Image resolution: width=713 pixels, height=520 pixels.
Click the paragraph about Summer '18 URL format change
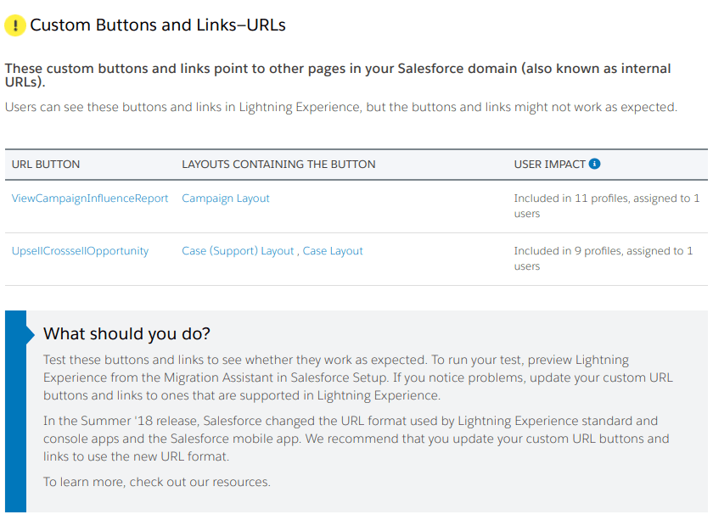356,438
